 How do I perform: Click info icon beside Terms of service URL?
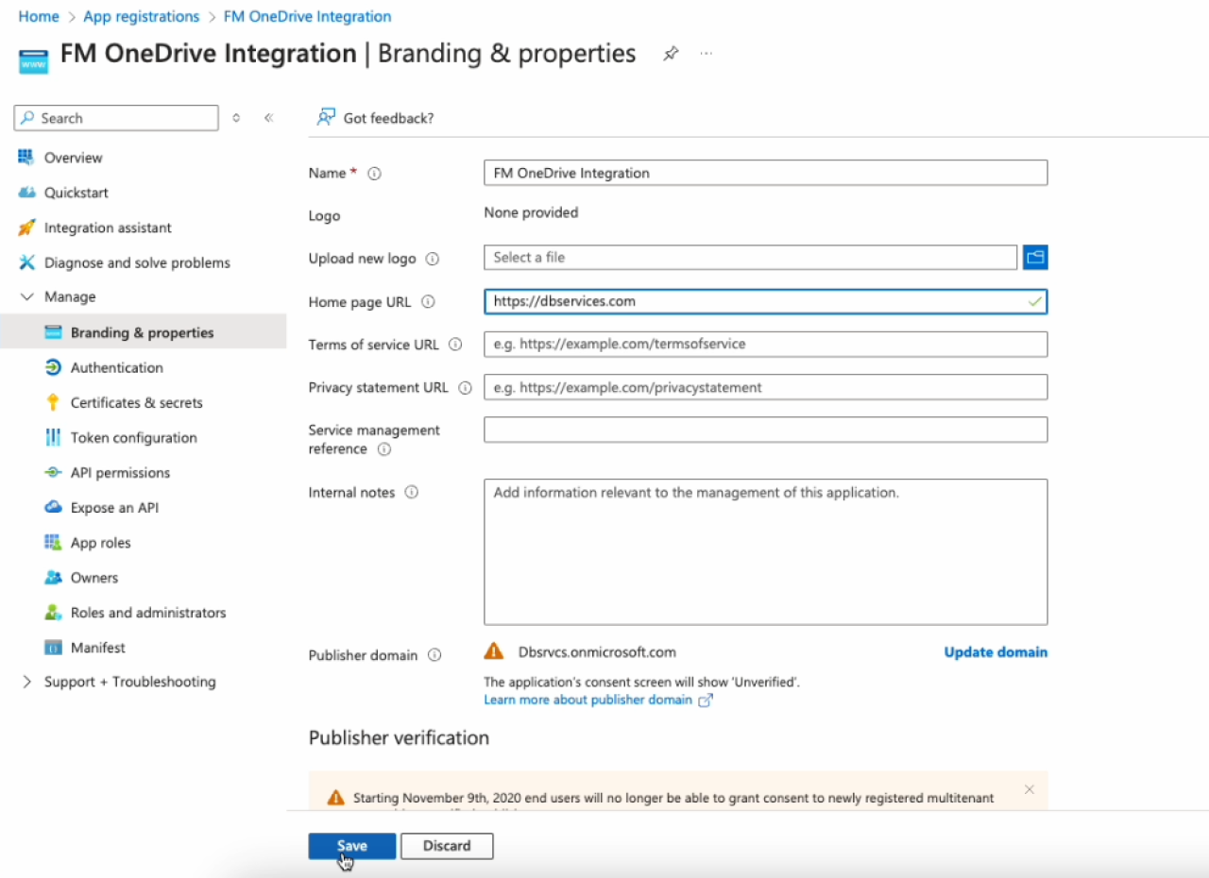pos(455,345)
